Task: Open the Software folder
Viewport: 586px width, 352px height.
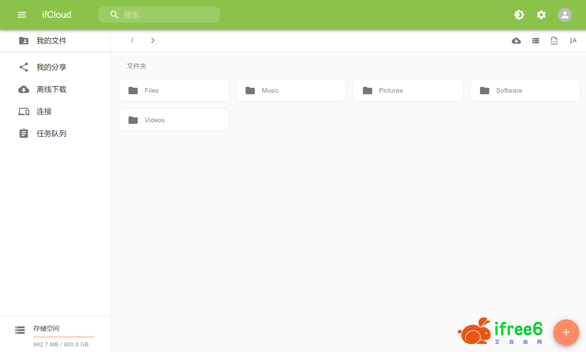Action: (x=525, y=90)
